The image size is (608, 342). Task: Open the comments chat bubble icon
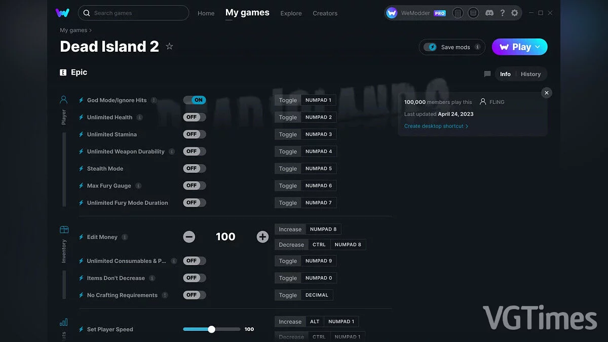(487, 74)
